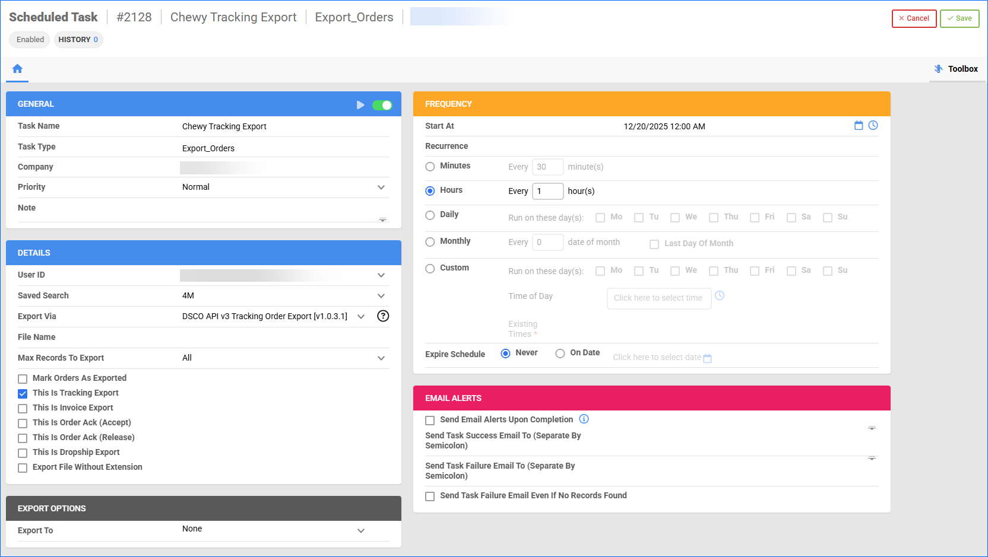Toggle the General enabled switch off

[382, 105]
